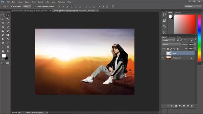Select the Move tool in the toolbox
Viewport: 203px width, 114px height.
point(8,15)
